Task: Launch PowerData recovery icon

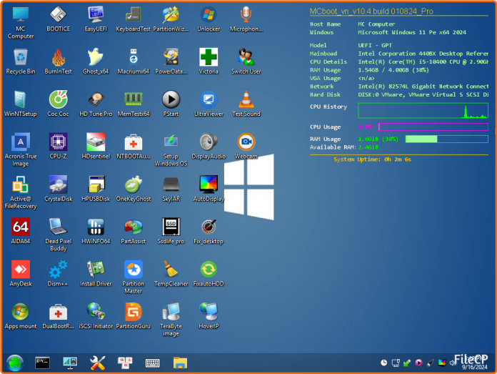Action: pyautogui.click(x=171, y=61)
